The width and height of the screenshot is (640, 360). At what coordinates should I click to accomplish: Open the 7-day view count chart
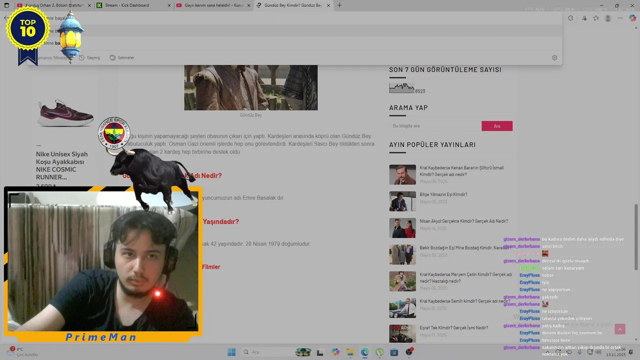point(401,88)
